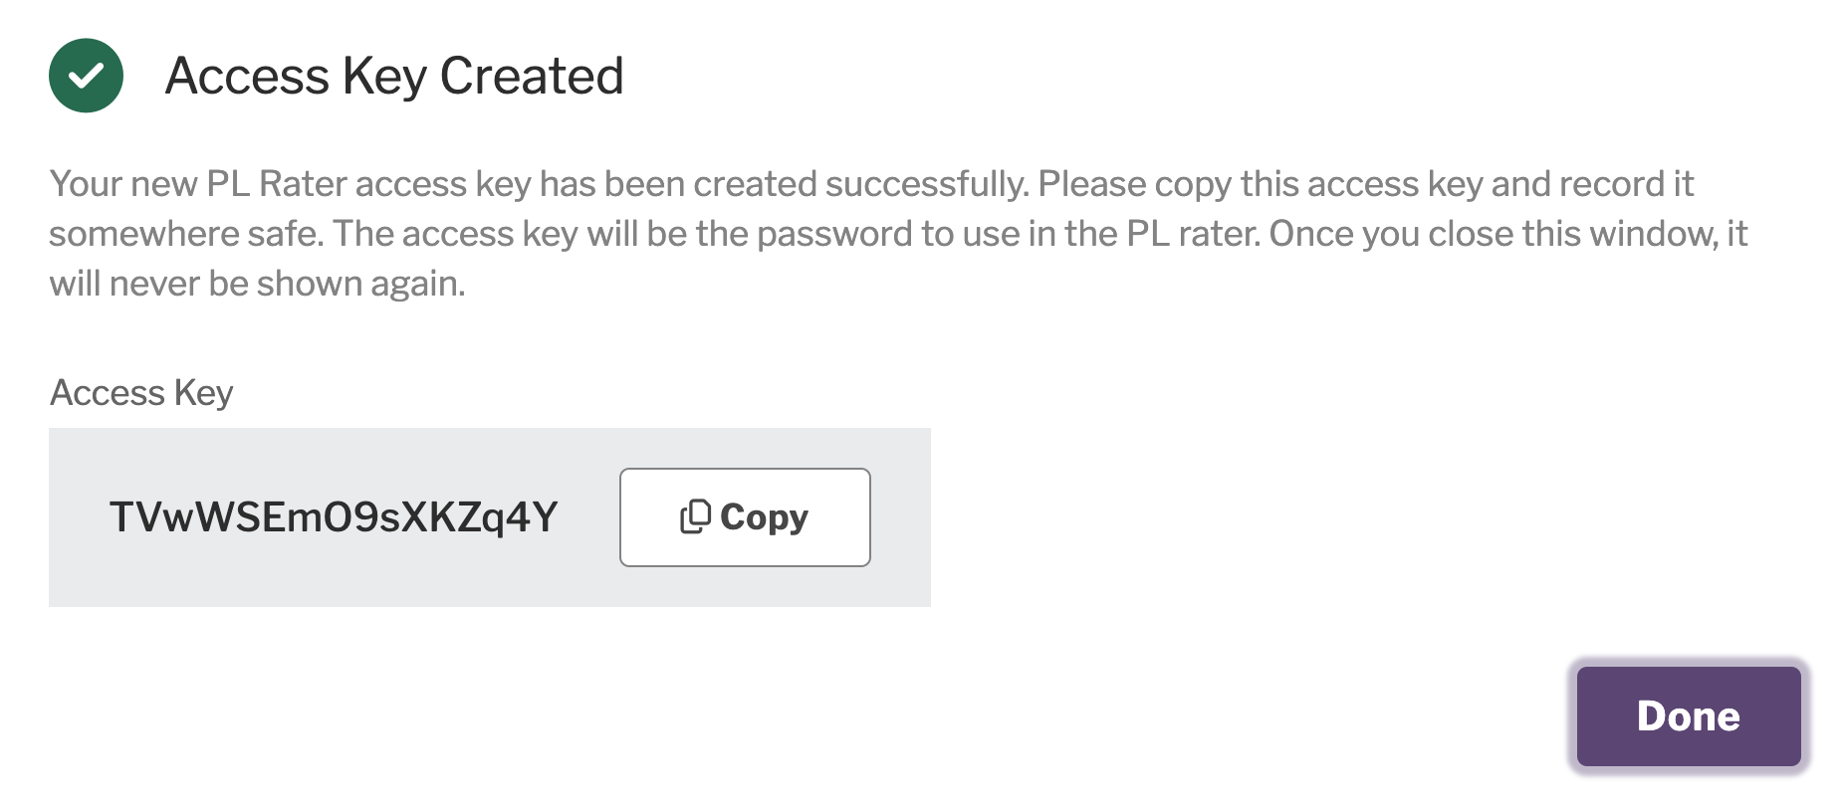Select the TVwWSEmO9sXKZq4Y access key text
This screenshot has height=812, width=1846.
(x=334, y=517)
